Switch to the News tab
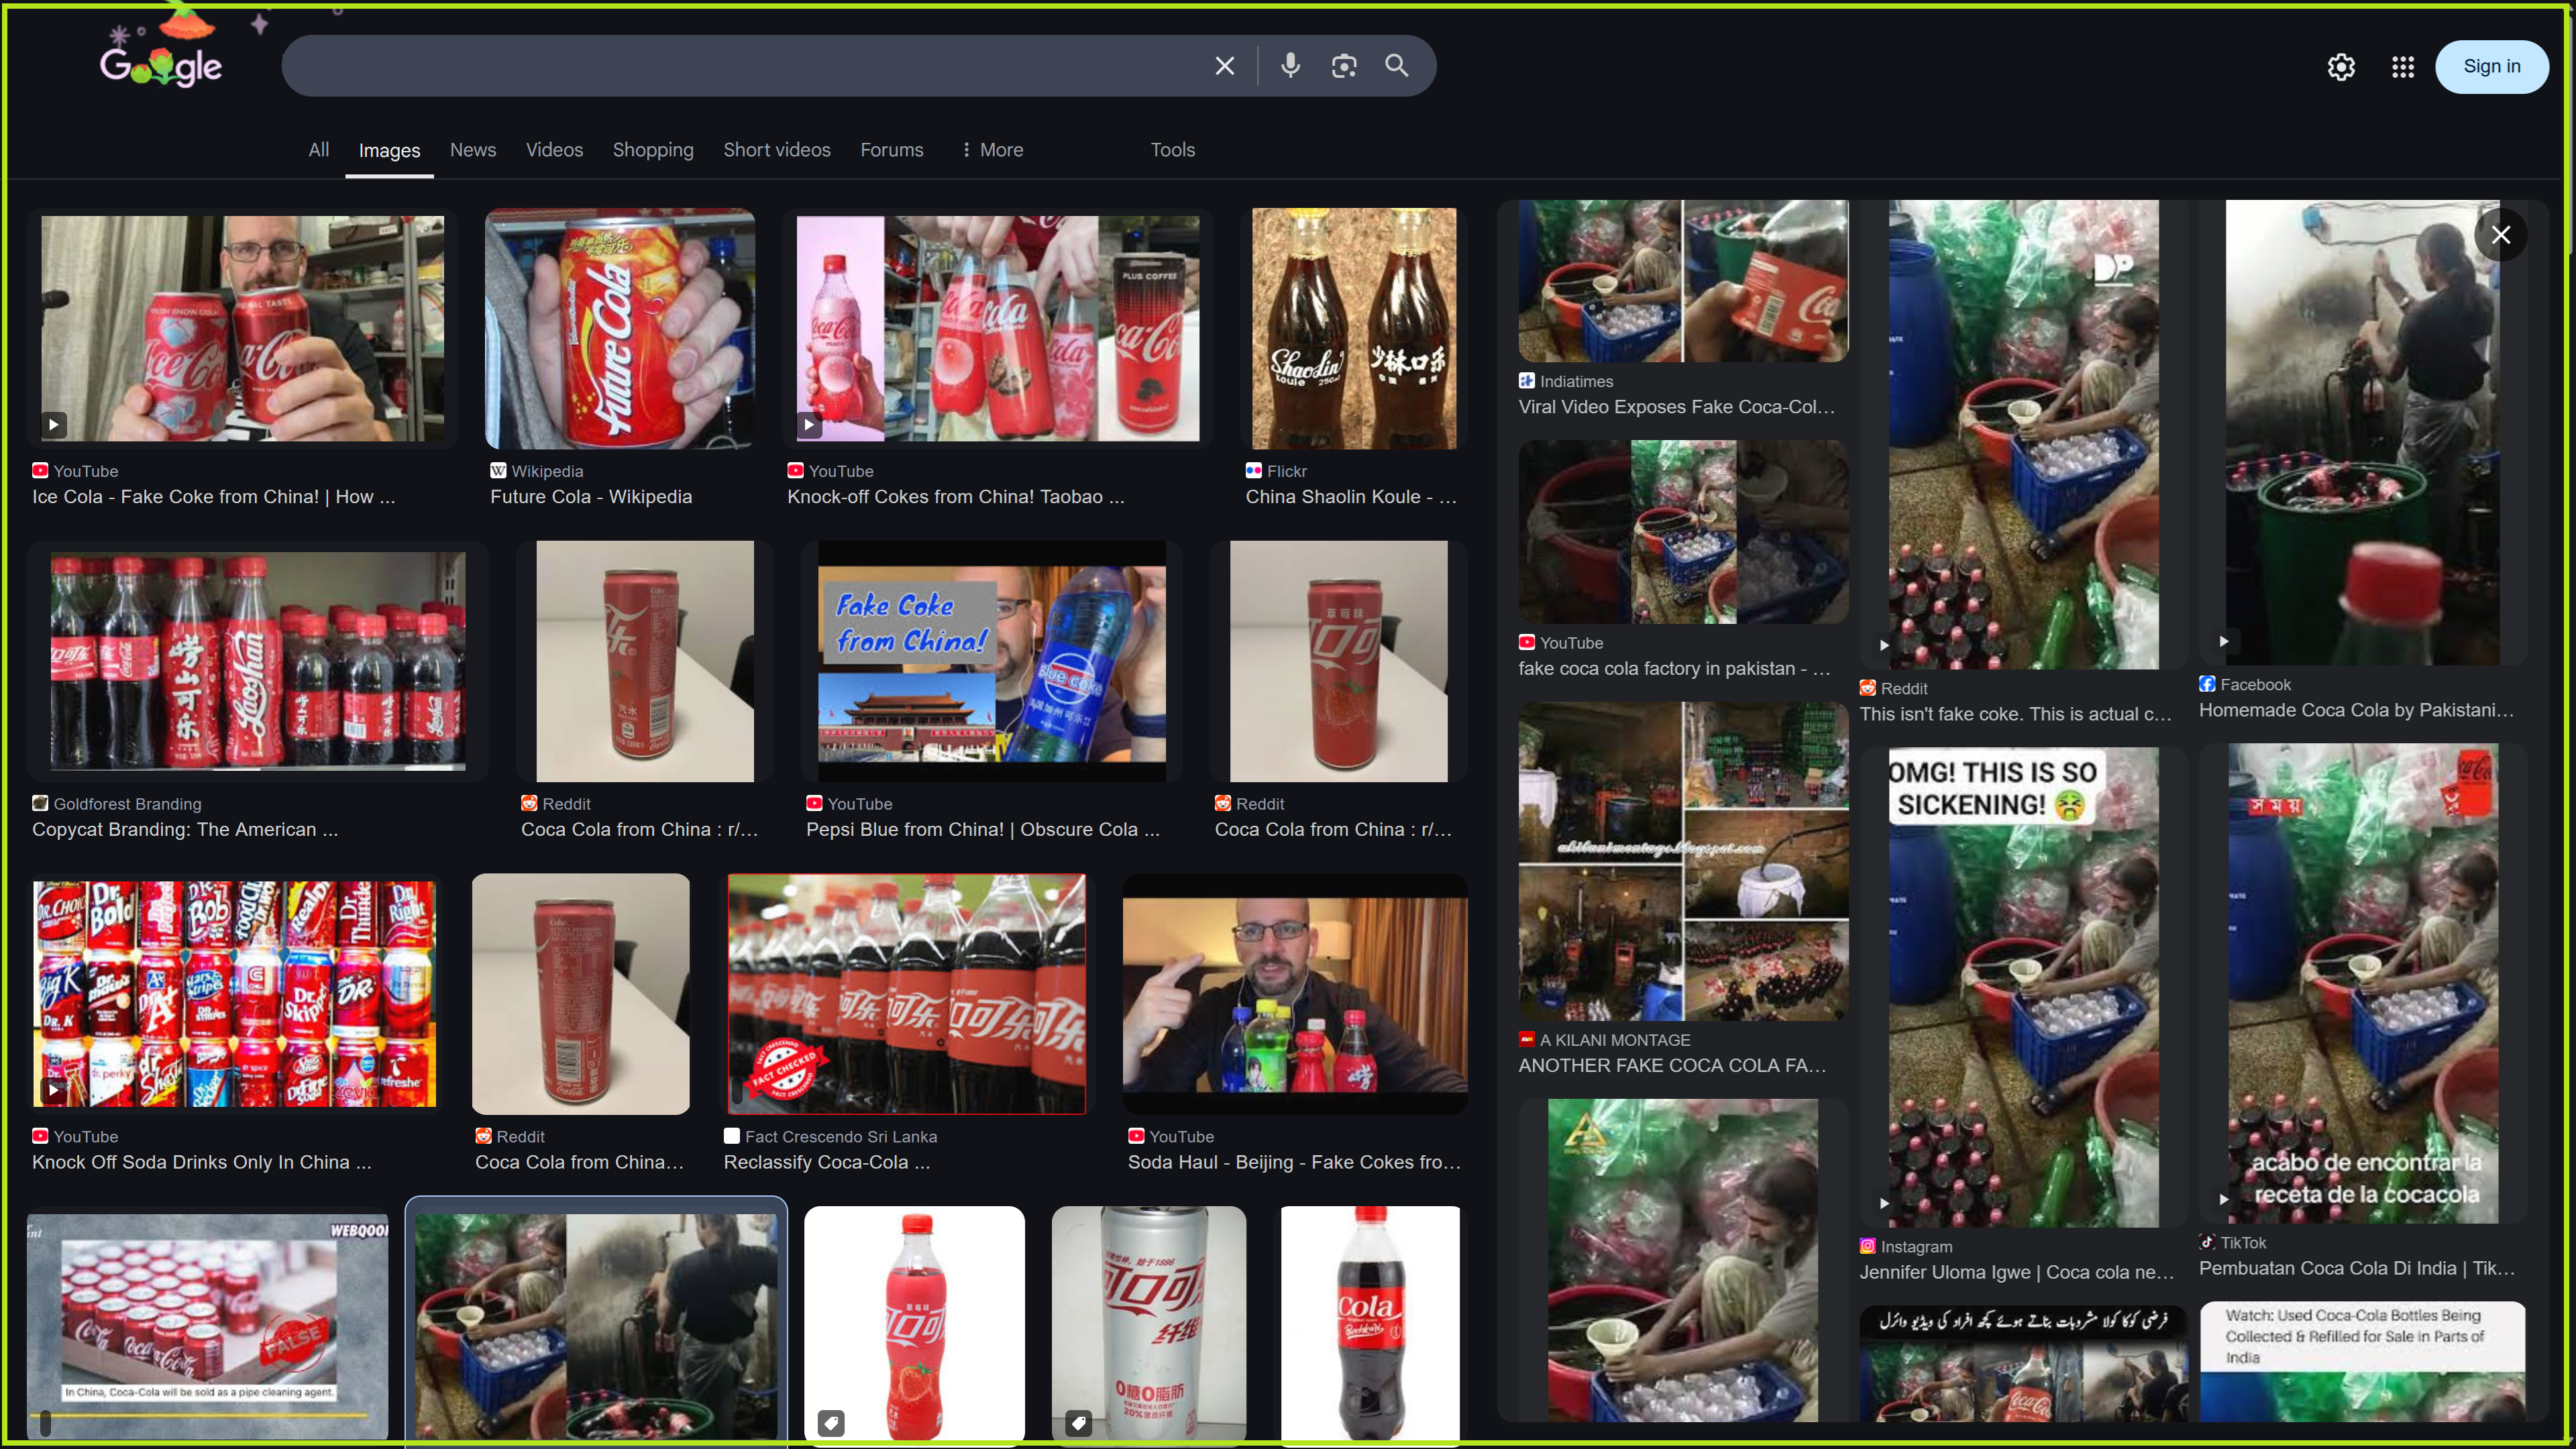 pyautogui.click(x=473, y=150)
